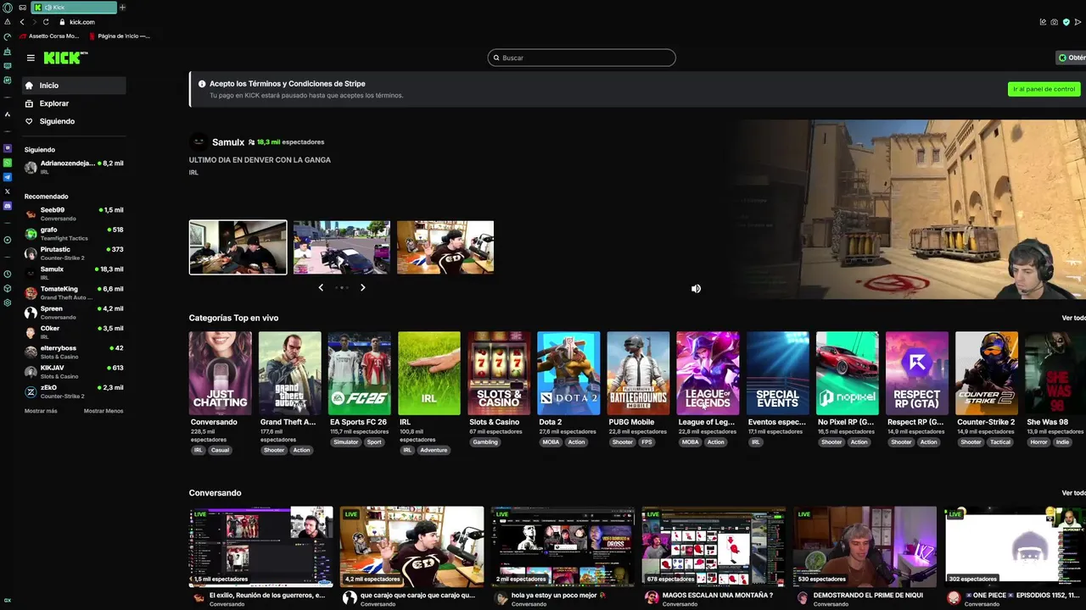This screenshot has width=1086, height=610.
Task: Select the third featured stream thumbnail
Action: [x=445, y=247]
